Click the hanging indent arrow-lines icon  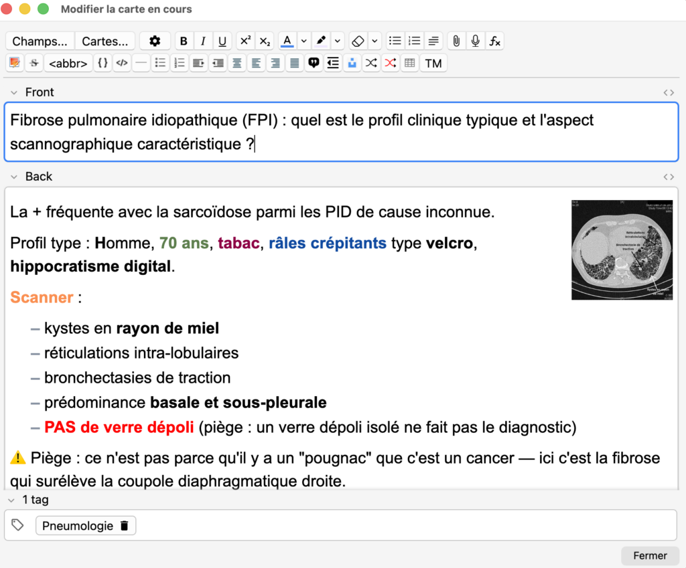333,63
